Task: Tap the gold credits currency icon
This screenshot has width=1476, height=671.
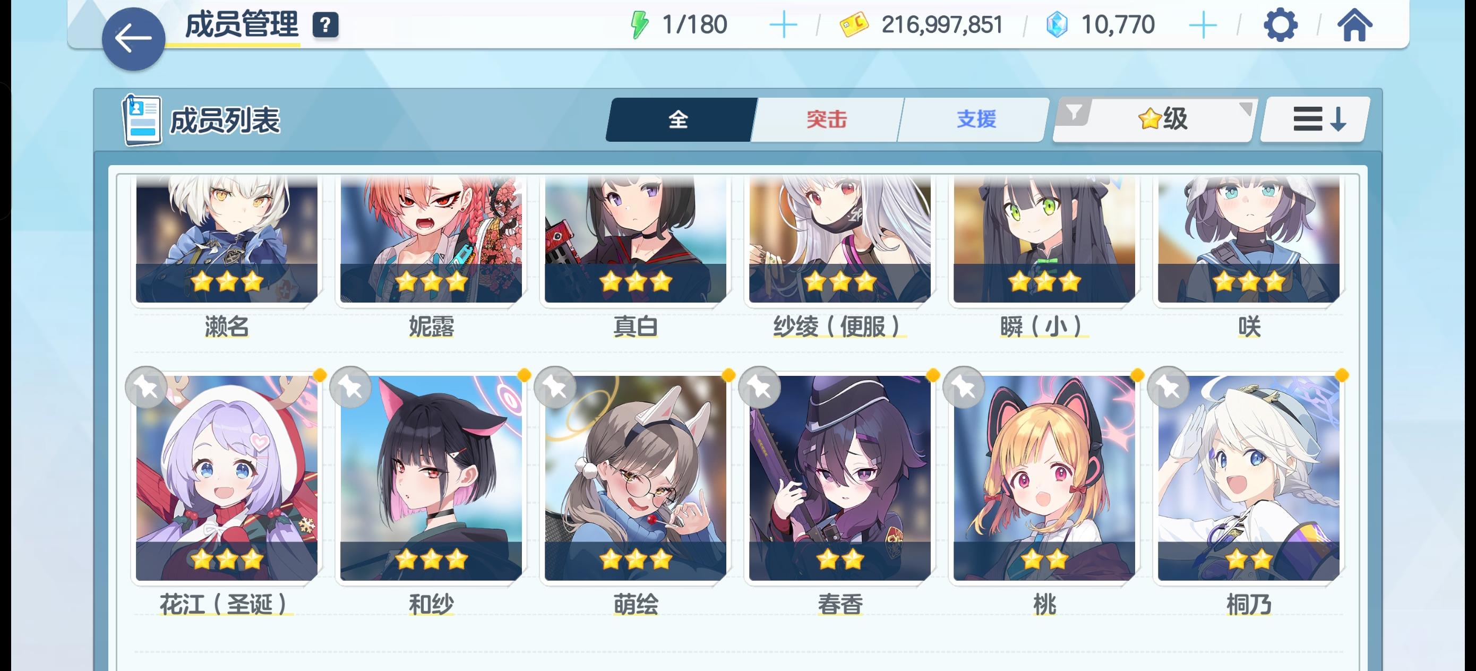Action: [x=853, y=24]
